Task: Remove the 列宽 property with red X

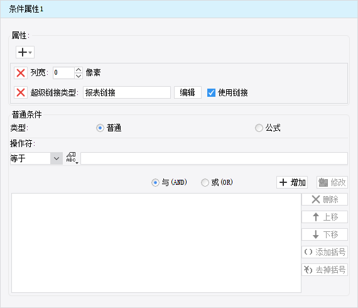Action: pos(21,73)
